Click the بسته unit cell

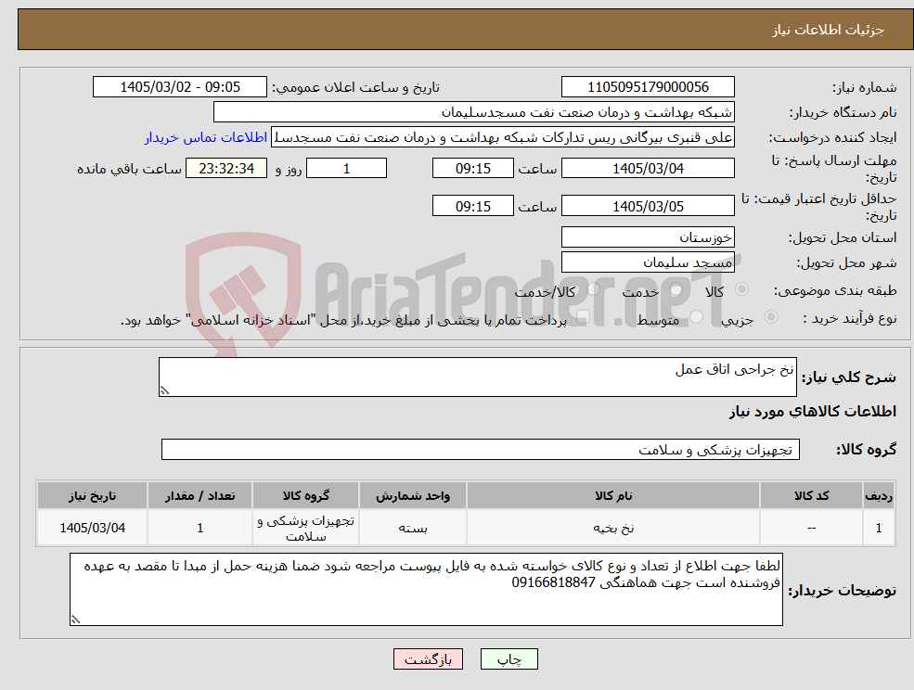point(413,528)
